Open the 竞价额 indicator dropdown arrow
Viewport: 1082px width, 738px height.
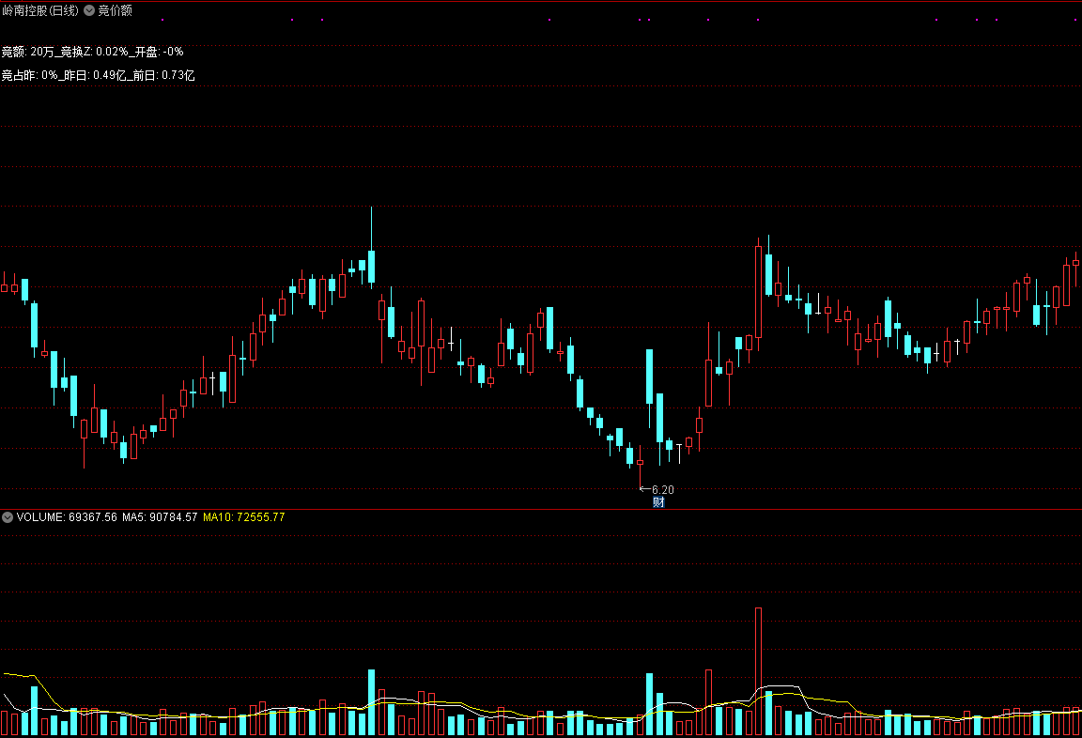89,10
